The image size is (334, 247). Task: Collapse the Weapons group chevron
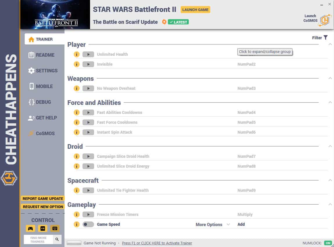330,78
